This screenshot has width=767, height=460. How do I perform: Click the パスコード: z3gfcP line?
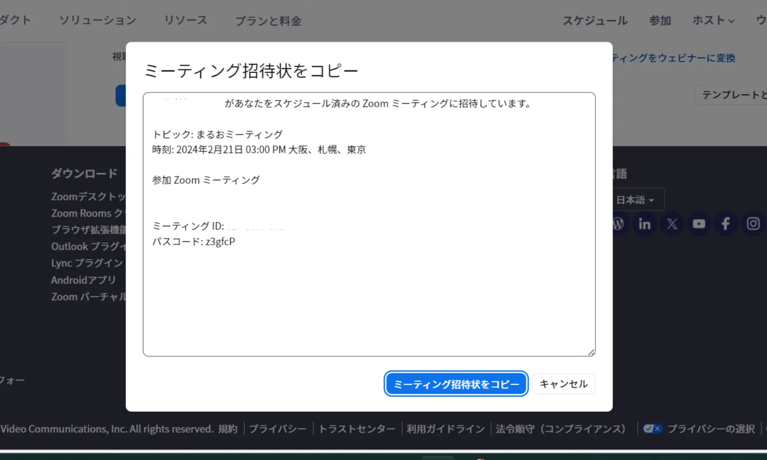click(194, 241)
